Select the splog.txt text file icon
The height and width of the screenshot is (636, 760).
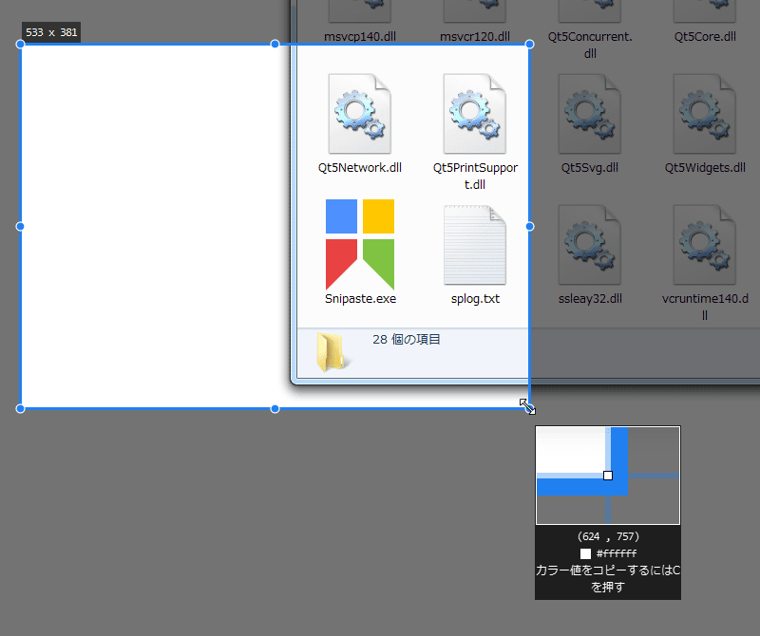[474, 245]
